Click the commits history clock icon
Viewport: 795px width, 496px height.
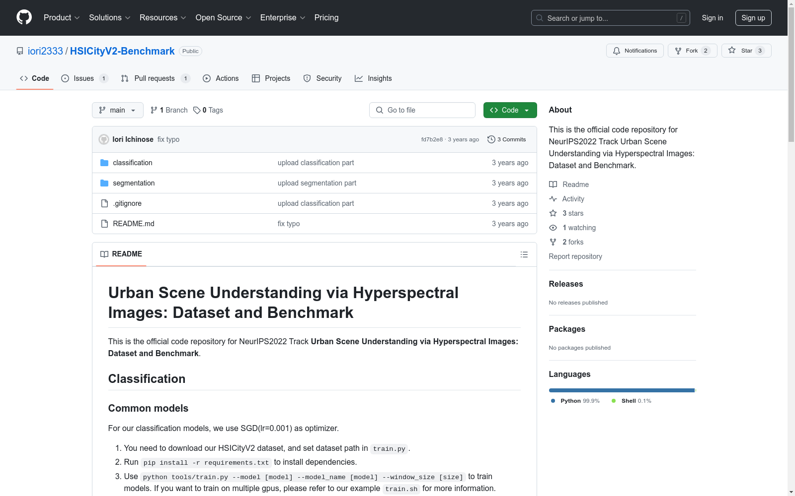(491, 139)
